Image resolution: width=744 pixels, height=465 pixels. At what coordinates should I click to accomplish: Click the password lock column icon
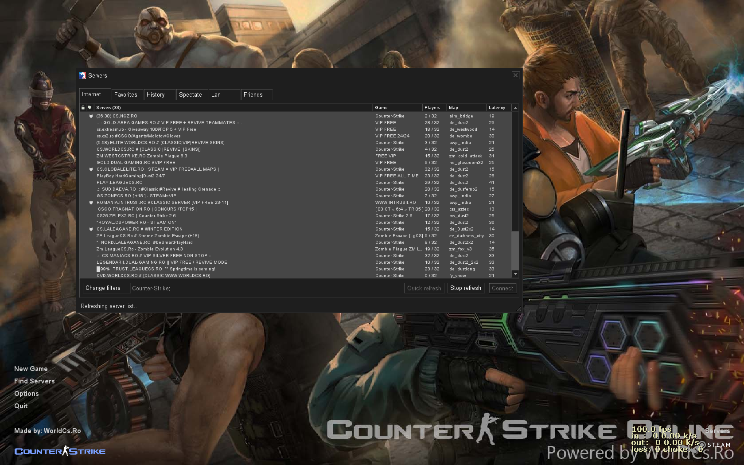(x=83, y=108)
